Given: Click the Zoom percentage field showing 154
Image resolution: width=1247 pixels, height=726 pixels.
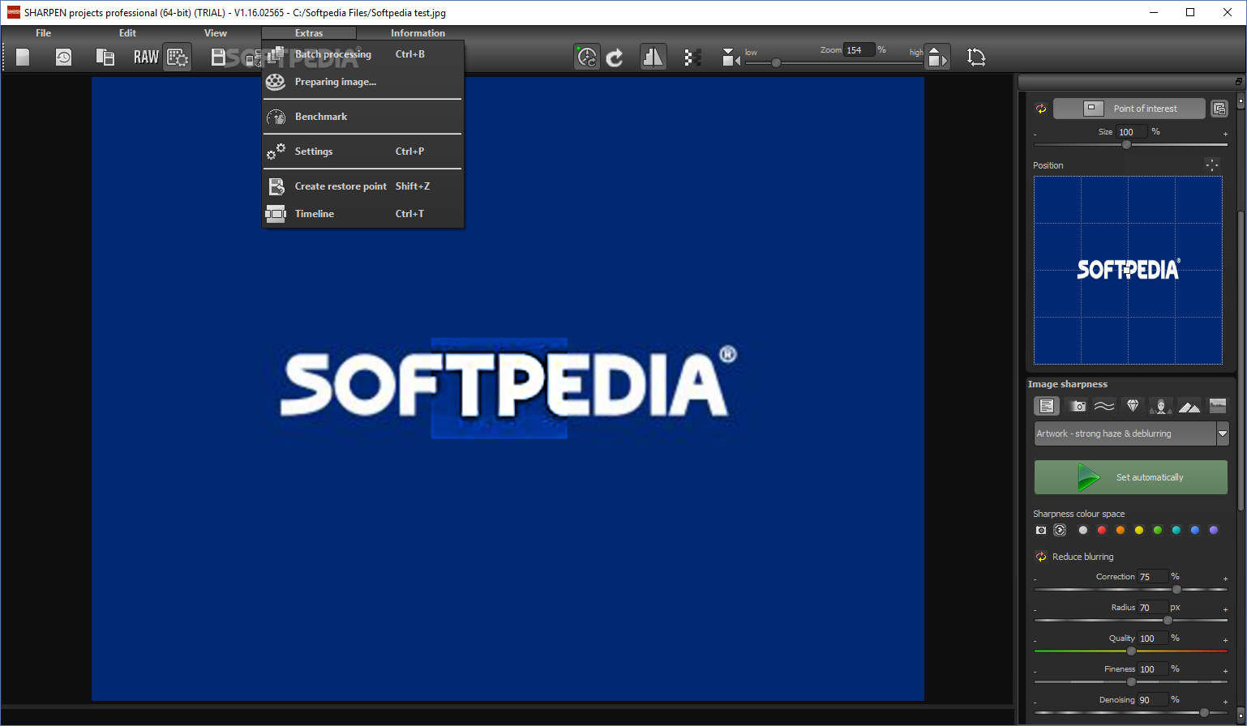Looking at the screenshot, I should click(859, 50).
